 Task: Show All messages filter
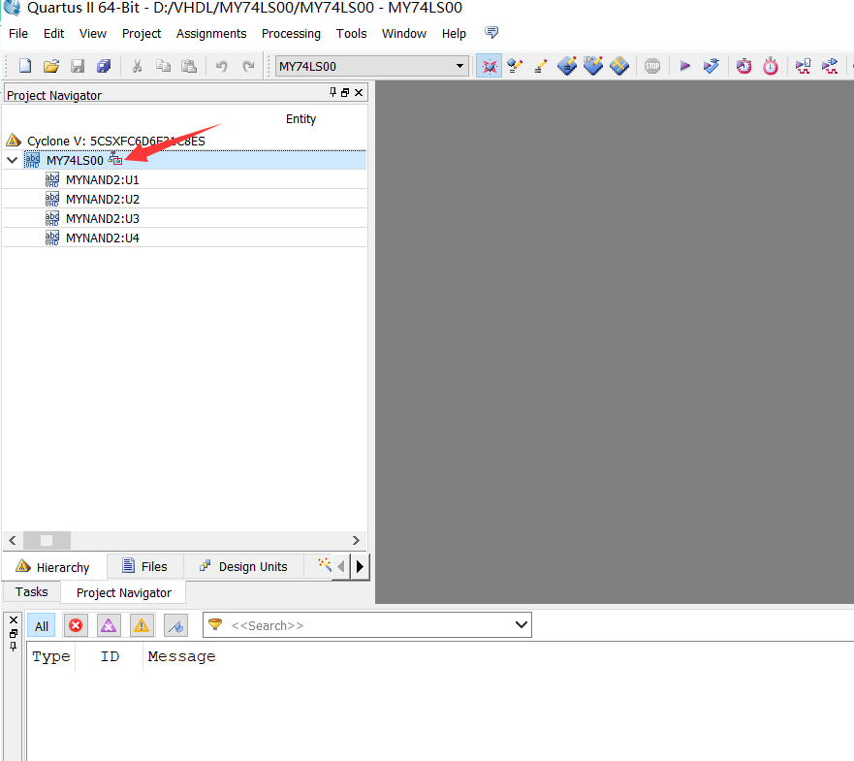[x=42, y=626]
